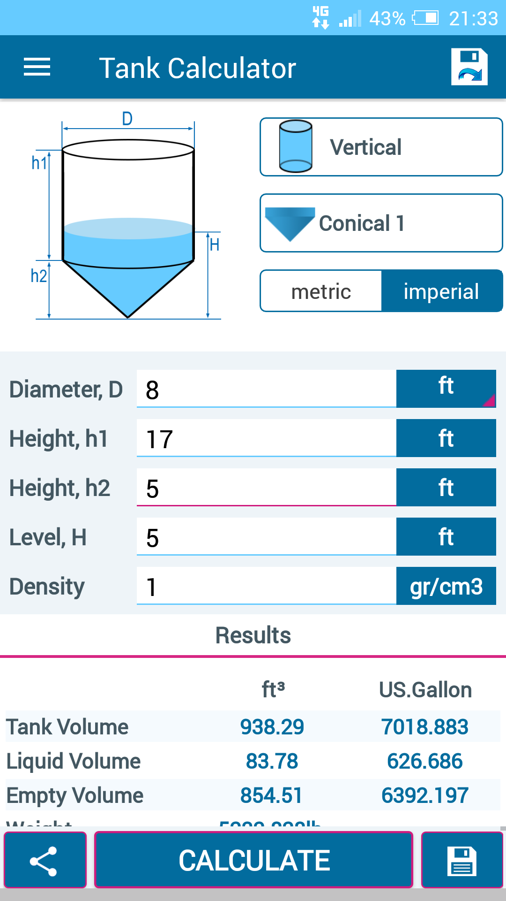
Task: Tap the Conical 1 cone icon
Action: tap(290, 223)
